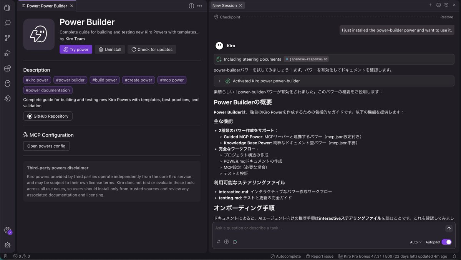Click the Kiro Team author text

coord(75,39)
